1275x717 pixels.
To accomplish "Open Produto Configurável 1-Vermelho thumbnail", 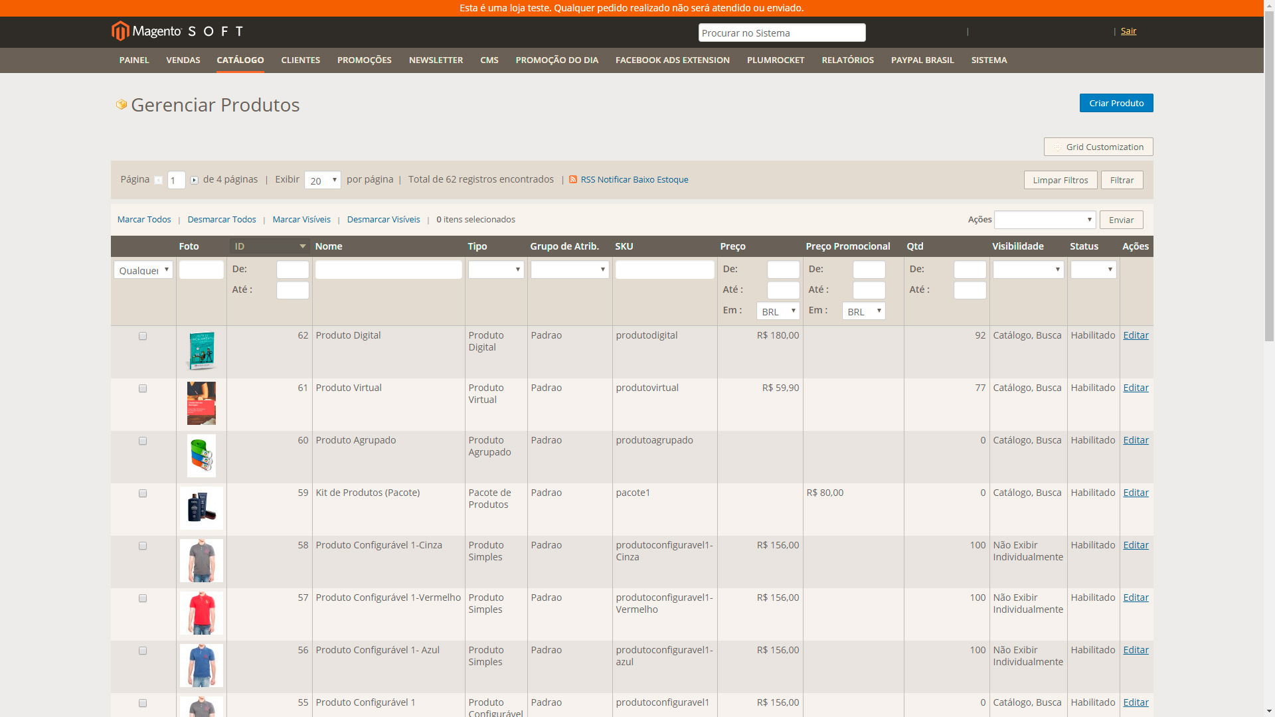I will point(201,613).
